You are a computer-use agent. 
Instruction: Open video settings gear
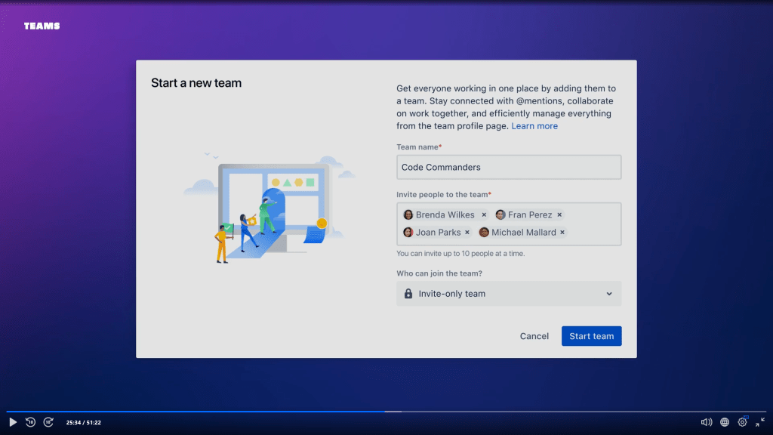pyautogui.click(x=743, y=422)
